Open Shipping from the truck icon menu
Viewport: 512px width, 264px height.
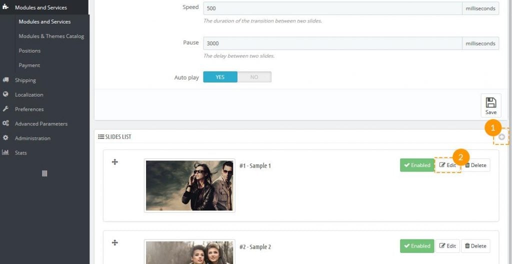[x=25, y=80]
